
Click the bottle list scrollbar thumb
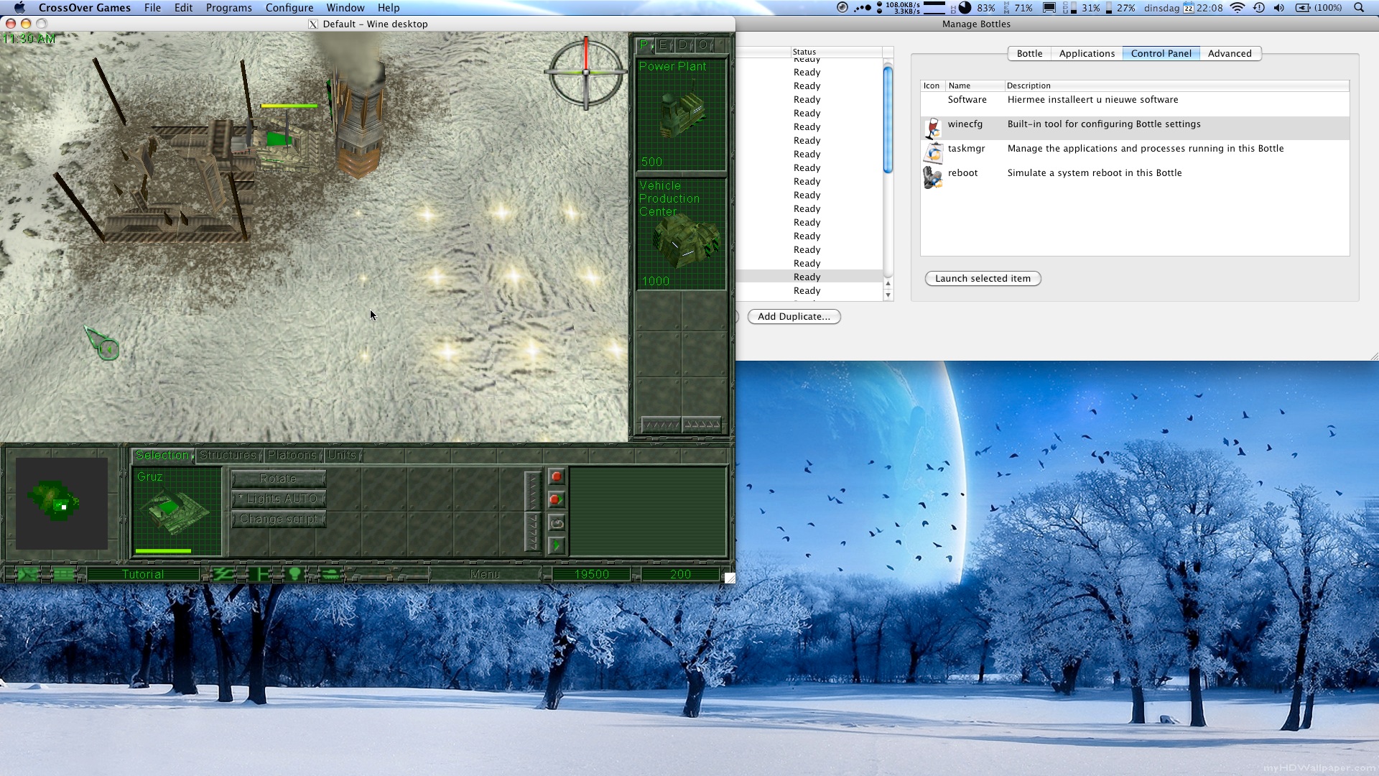pos(888,120)
